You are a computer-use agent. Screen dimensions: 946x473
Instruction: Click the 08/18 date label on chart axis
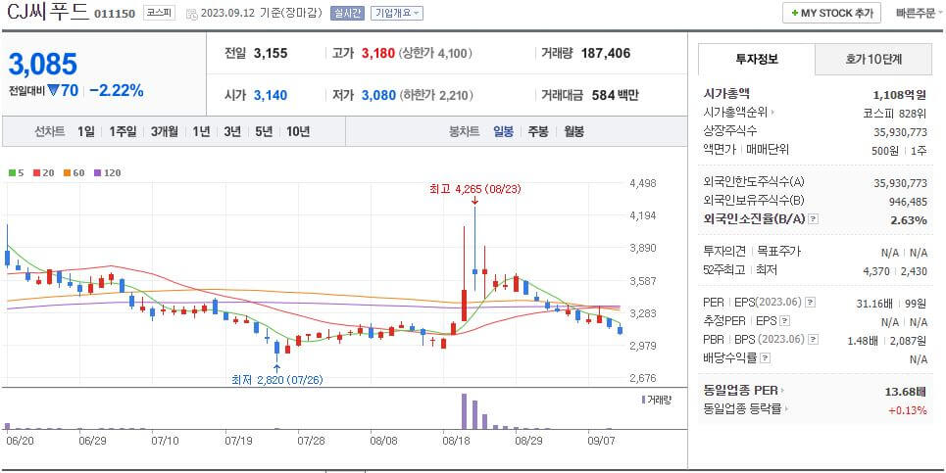click(456, 441)
